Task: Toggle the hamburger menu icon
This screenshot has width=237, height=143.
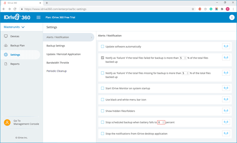Action: point(39,17)
